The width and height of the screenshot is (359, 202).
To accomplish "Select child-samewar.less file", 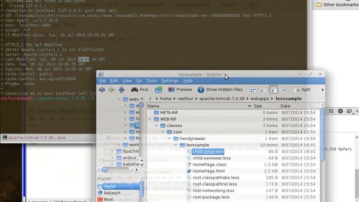I will [211, 158].
